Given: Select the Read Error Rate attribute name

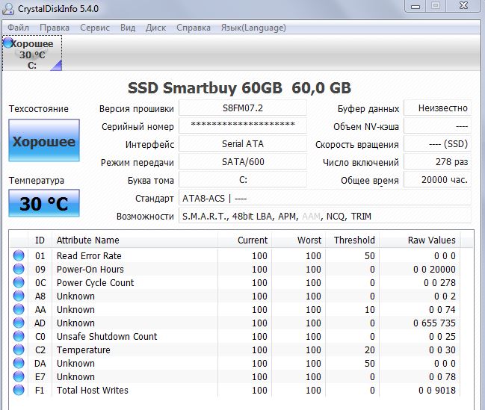Looking at the screenshot, I should 89,255.
